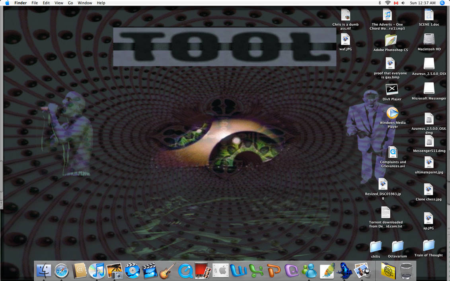Open the File menu
The width and height of the screenshot is (450, 281).
(35, 3)
